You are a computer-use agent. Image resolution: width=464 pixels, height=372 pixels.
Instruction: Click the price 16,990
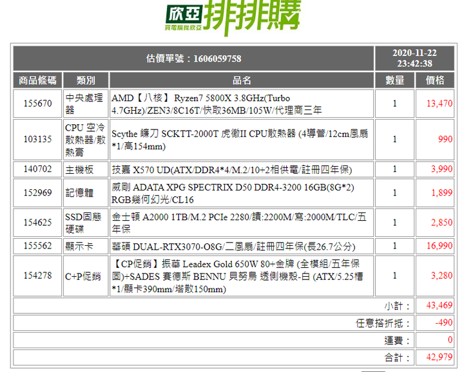click(x=440, y=246)
